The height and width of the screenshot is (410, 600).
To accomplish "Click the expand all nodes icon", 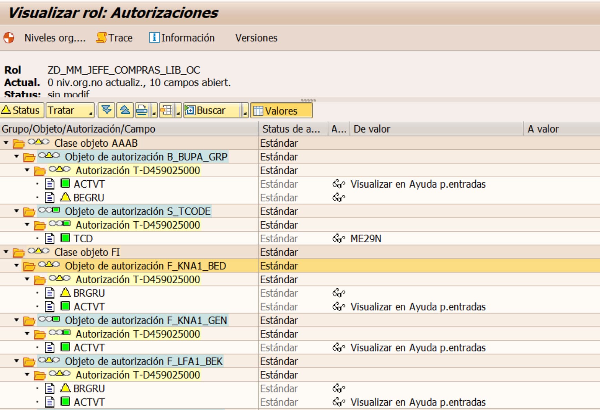I will pyautogui.click(x=106, y=111).
